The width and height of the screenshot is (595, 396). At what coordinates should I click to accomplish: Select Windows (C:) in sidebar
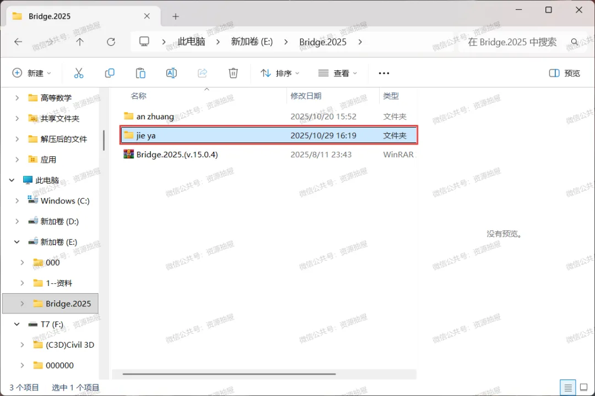point(65,201)
